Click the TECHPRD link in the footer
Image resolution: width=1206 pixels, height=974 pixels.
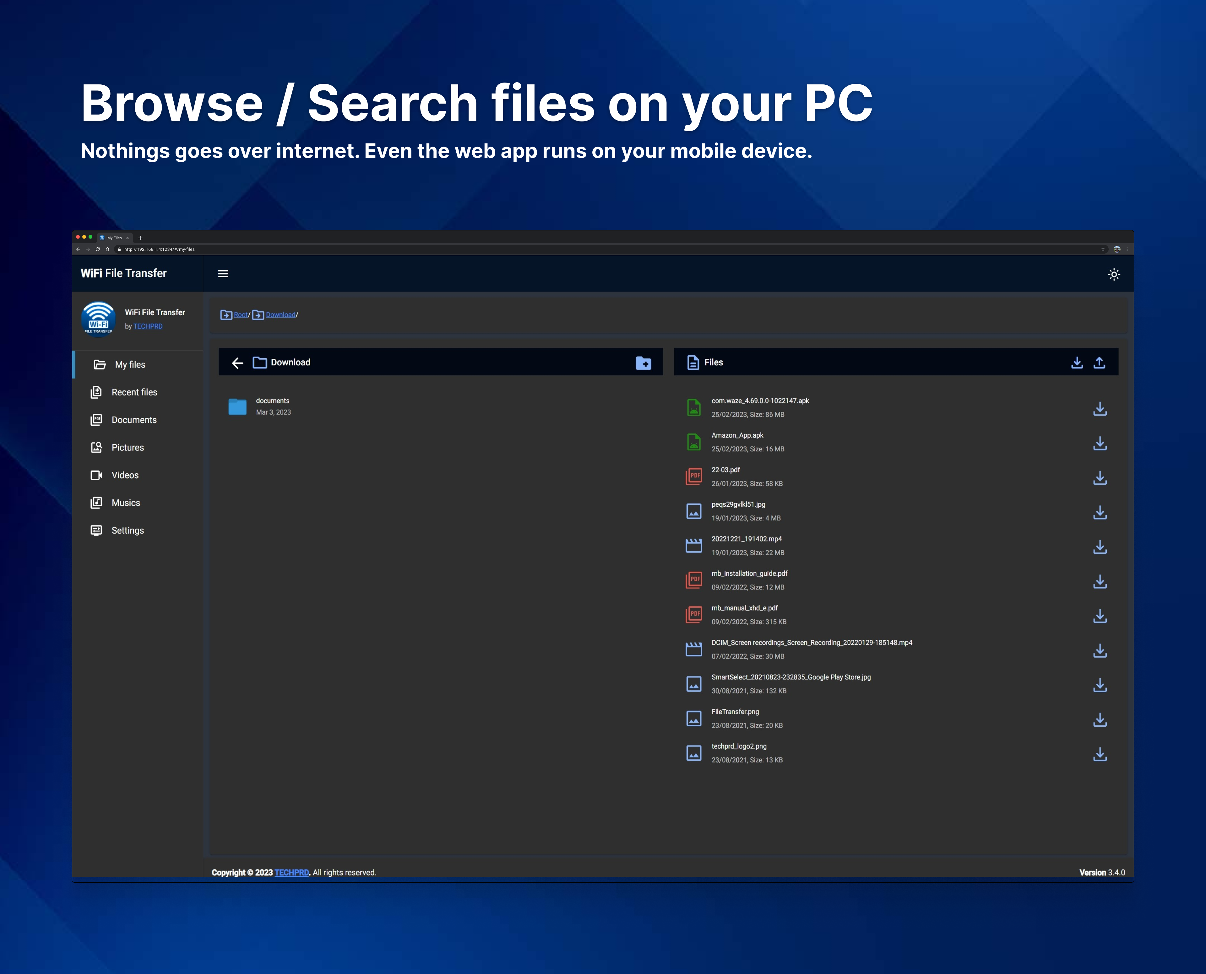coord(291,872)
